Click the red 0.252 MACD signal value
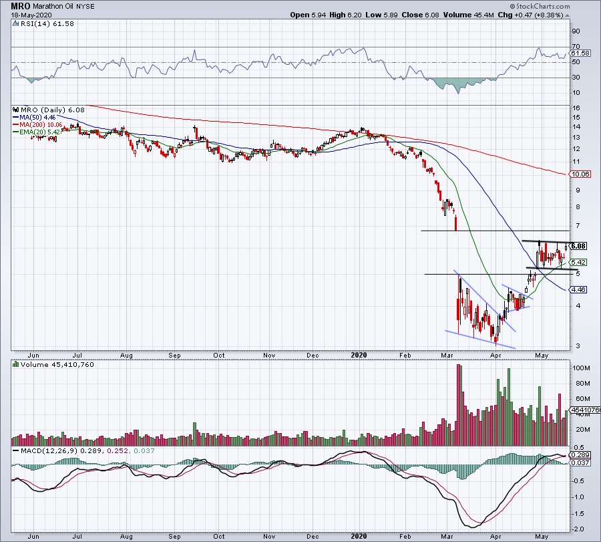 118,450
